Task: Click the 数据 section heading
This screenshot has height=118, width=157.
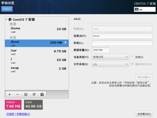Action: pyautogui.click(x=13, y=24)
